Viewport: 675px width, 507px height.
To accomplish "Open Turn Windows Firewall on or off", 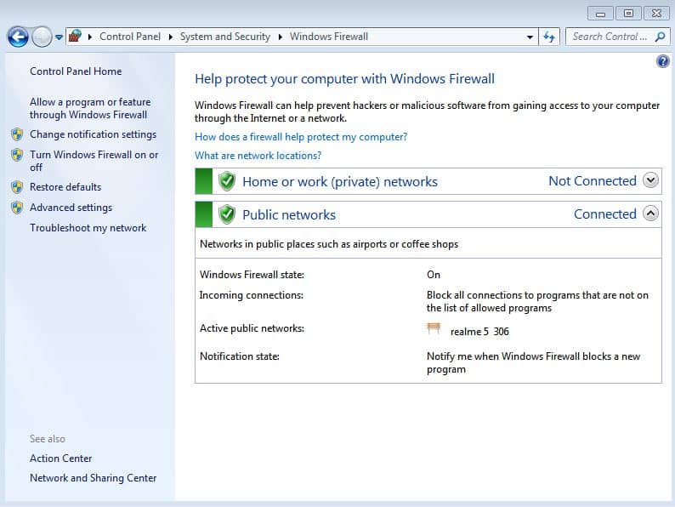I will (94, 161).
